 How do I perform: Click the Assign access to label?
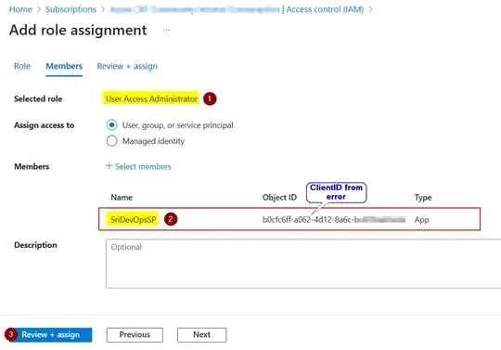point(45,125)
